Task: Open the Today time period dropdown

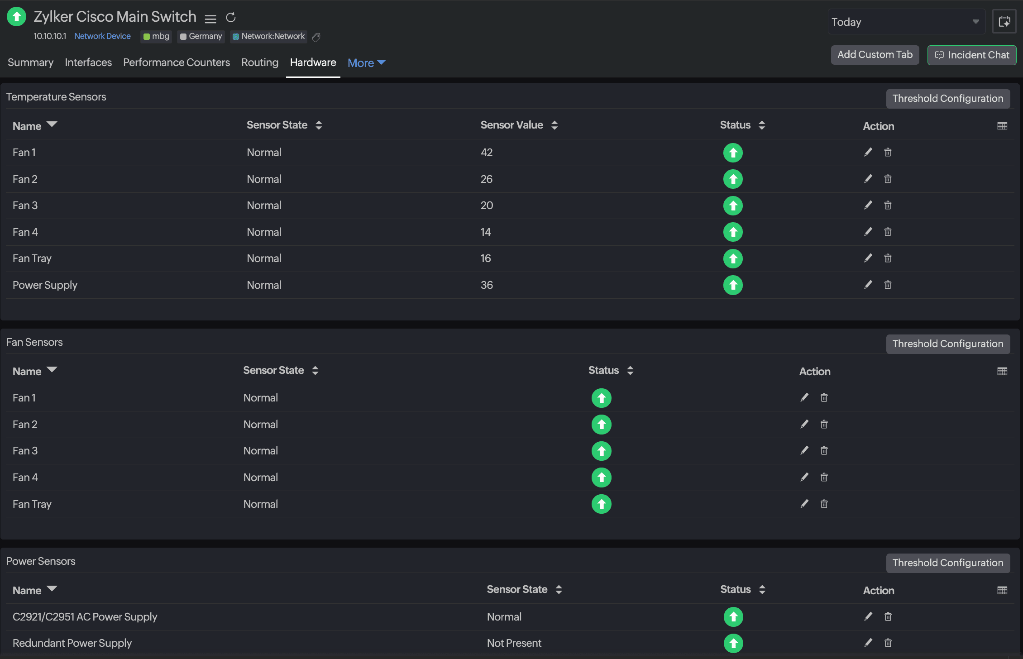Action: (906, 22)
